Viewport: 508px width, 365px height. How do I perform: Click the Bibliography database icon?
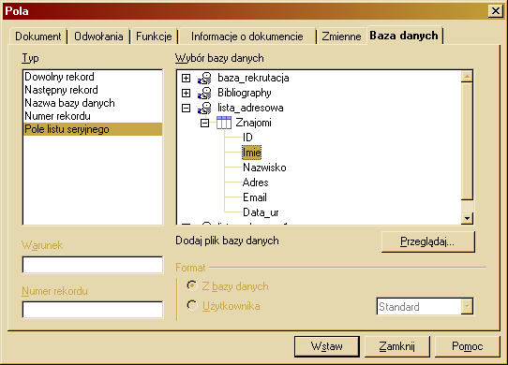pos(204,93)
